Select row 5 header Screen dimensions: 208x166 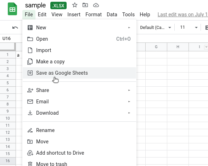pos(8,83)
